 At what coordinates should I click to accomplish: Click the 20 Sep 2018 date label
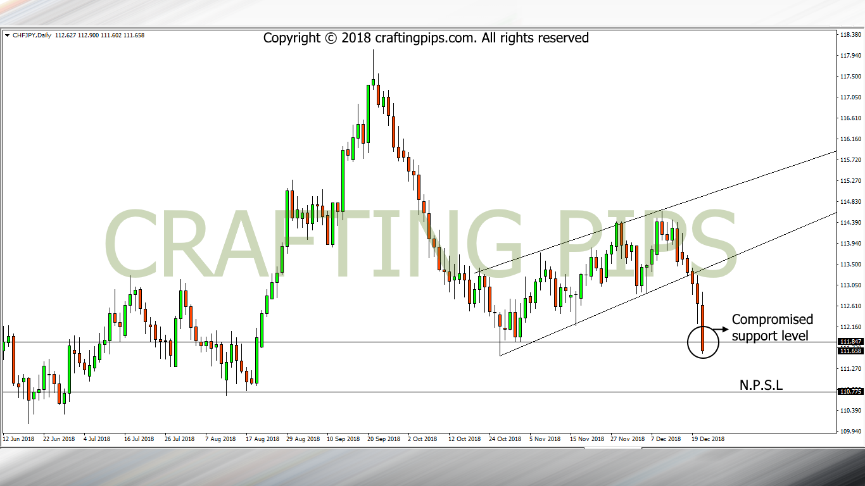384,439
